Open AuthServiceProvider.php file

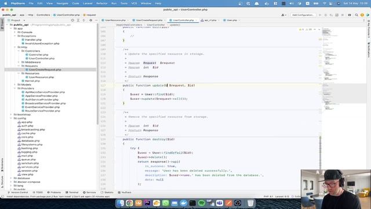40,99
